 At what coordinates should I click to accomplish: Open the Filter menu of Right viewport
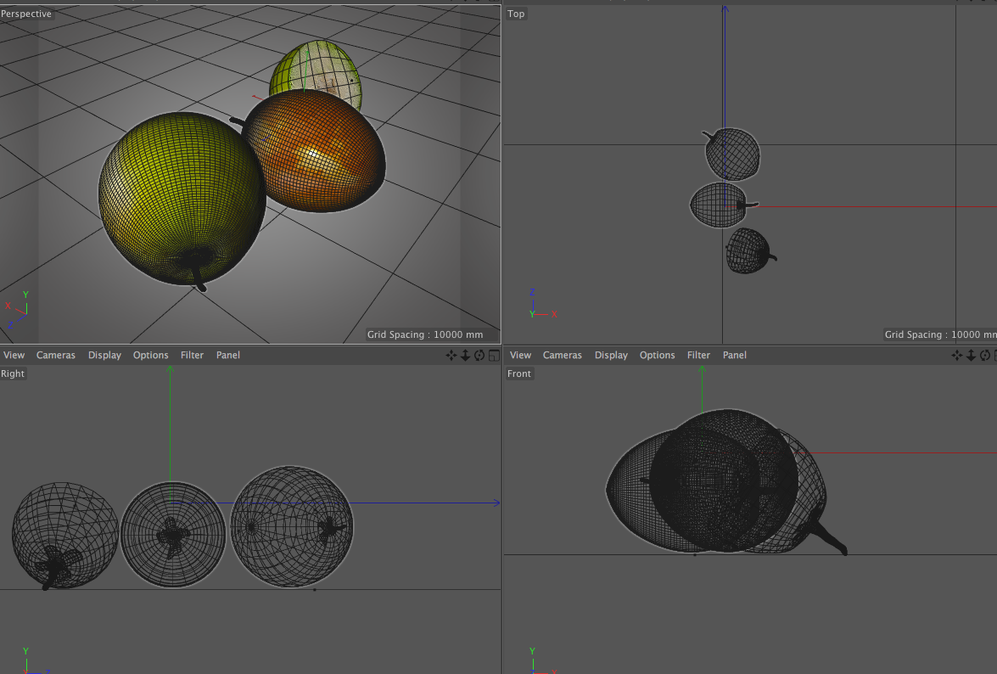tap(192, 356)
